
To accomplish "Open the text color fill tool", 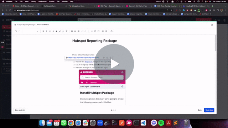I will 57,31.
